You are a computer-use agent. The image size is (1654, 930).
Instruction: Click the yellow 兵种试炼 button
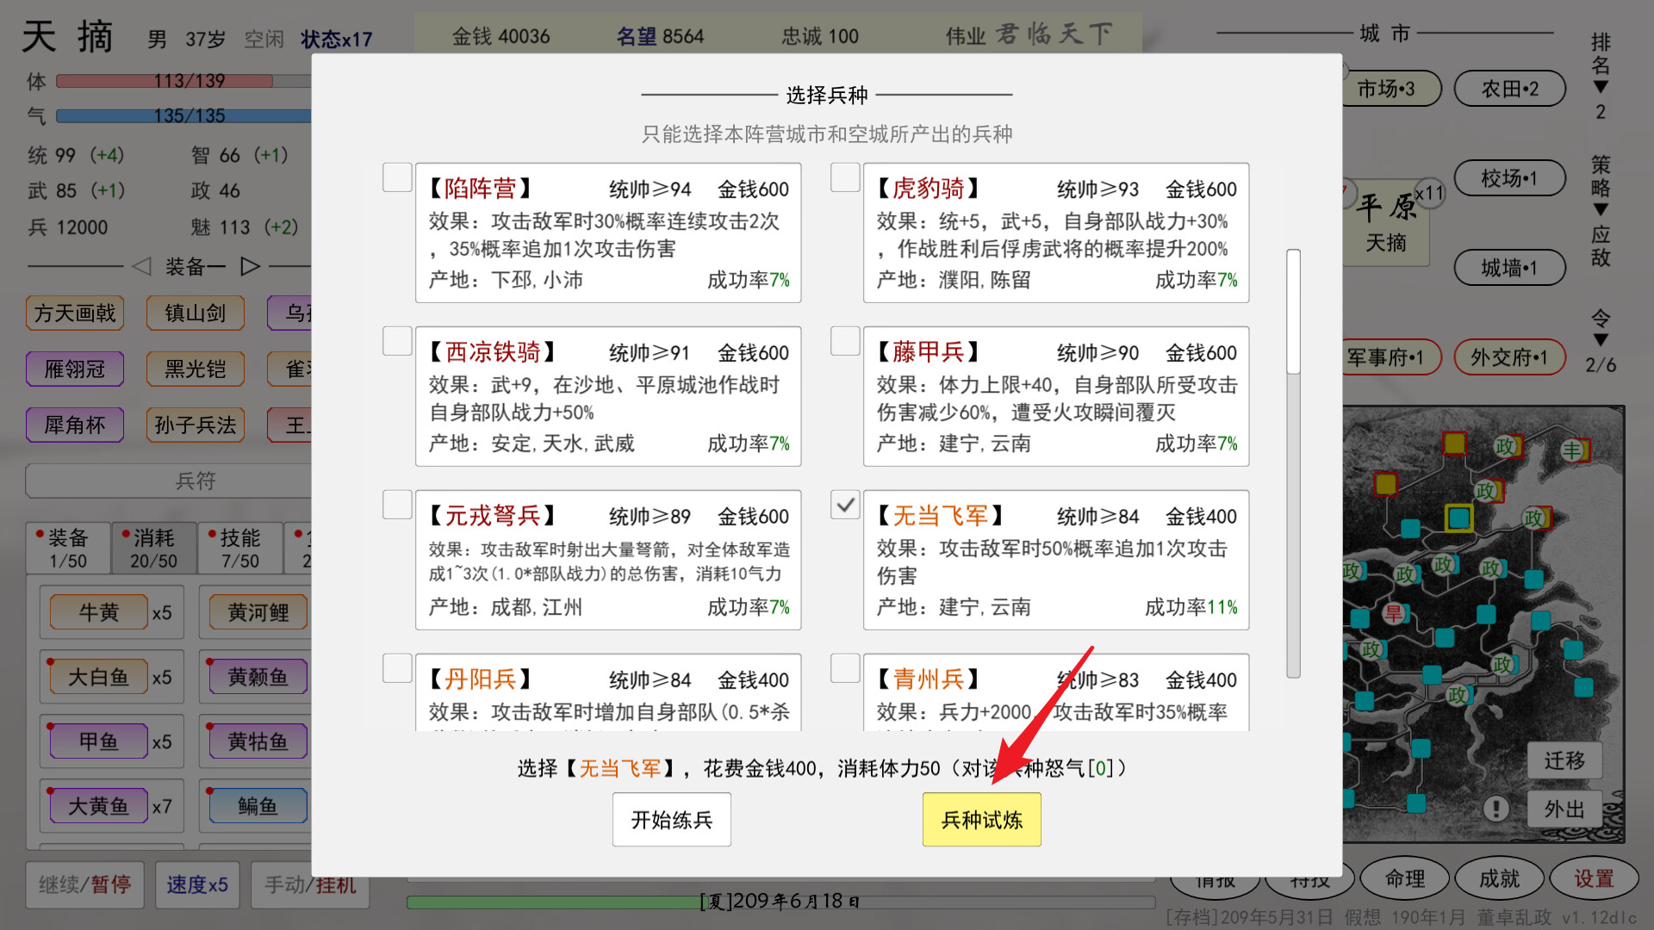click(981, 820)
